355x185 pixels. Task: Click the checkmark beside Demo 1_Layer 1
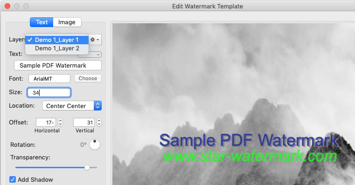(30, 40)
